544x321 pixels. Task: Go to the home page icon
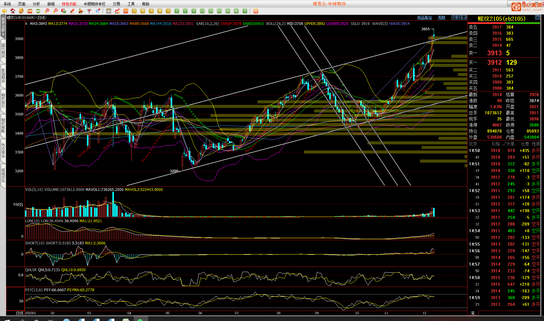(x=13, y=11)
